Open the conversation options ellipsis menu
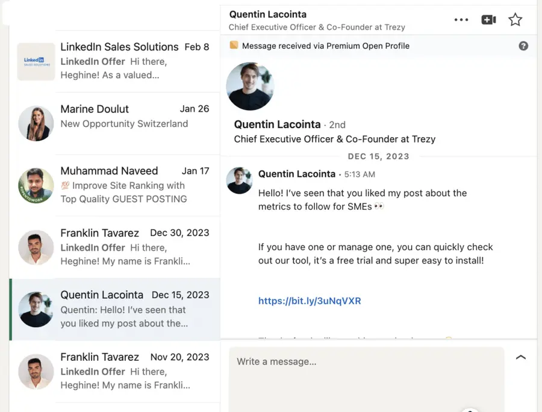 point(461,19)
